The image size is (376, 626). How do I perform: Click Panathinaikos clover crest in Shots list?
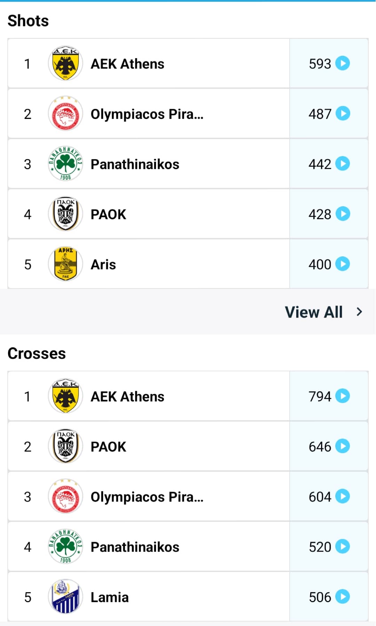point(65,164)
